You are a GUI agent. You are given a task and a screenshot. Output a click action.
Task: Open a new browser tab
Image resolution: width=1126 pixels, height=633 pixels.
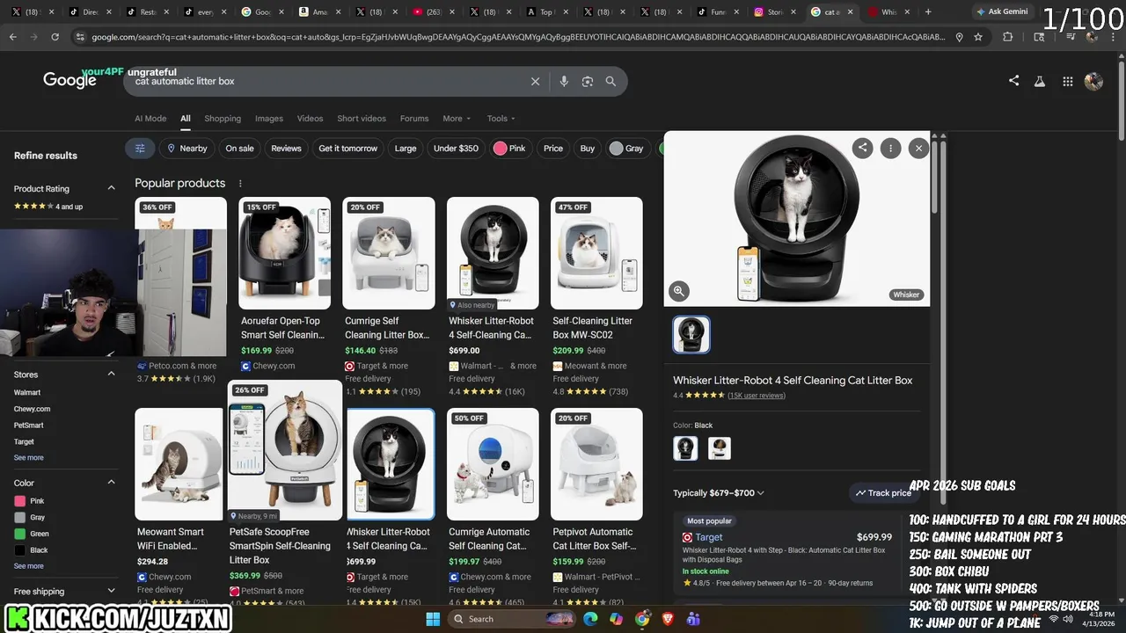click(x=928, y=12)
